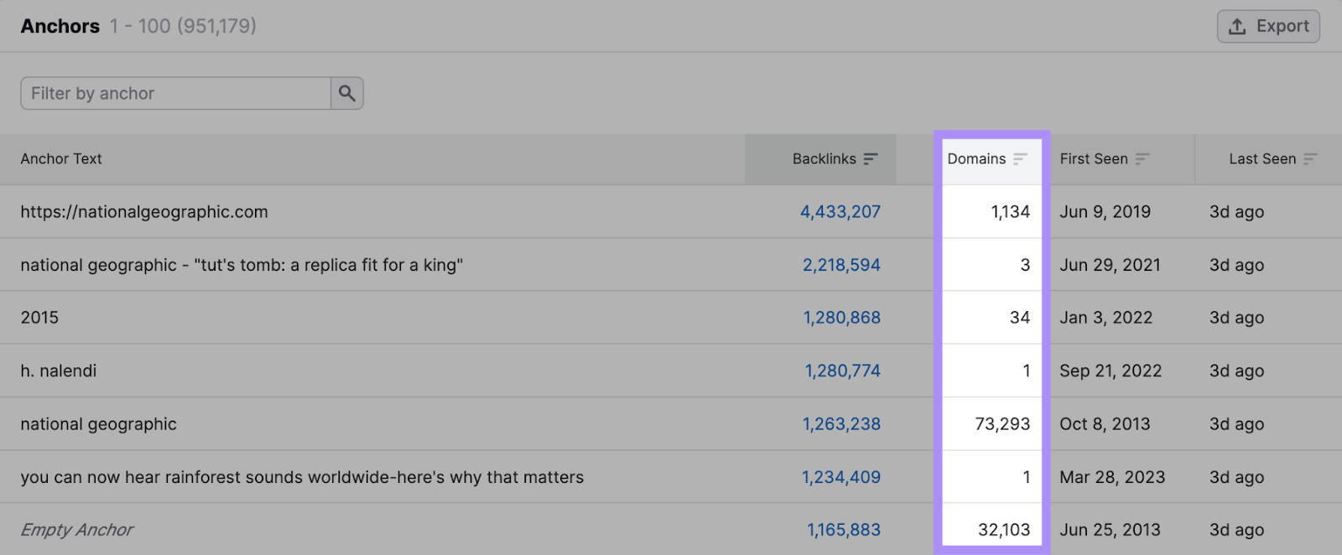Click the search magnifier icon
This screenshot has height=555, width=1342.
click(346, 93)
